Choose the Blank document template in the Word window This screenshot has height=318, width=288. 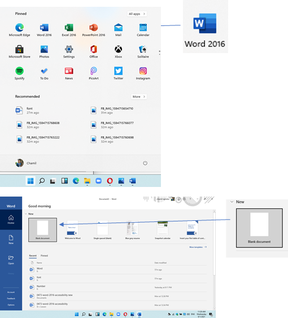pyautogui.click(x=42, y=230)
